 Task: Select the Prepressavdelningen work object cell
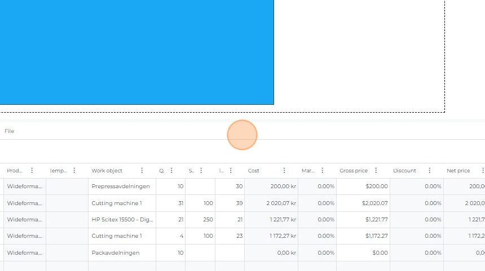point(121,186)
